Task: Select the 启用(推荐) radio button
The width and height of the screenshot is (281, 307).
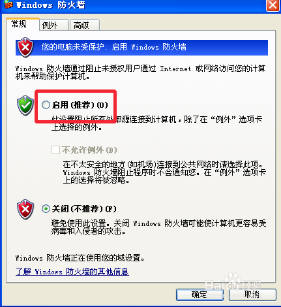Action: (46, 105)
